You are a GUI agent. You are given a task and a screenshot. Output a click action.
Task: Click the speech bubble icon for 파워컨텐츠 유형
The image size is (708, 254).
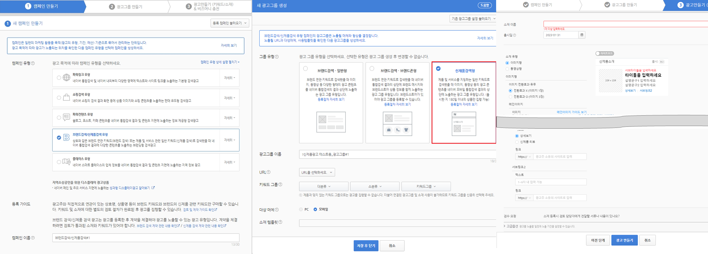click(66, 117)
